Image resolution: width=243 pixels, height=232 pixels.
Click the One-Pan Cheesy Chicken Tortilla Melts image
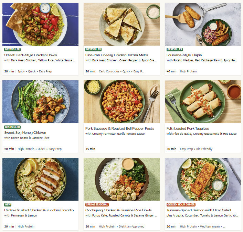coord(122,24)
